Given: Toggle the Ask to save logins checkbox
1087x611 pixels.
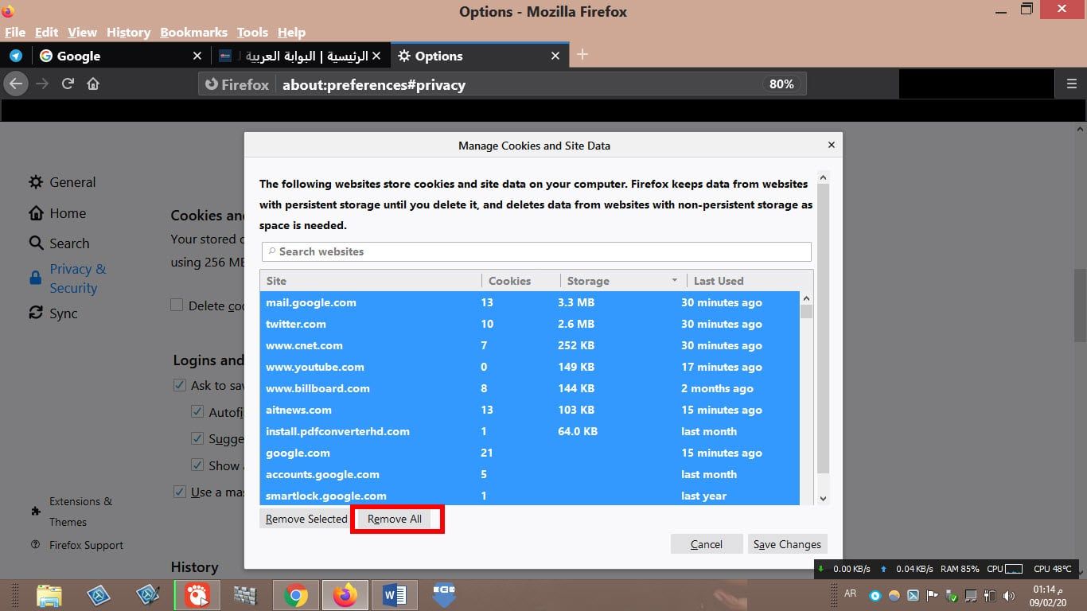Looking at the screenshot, I should (180, 385).
